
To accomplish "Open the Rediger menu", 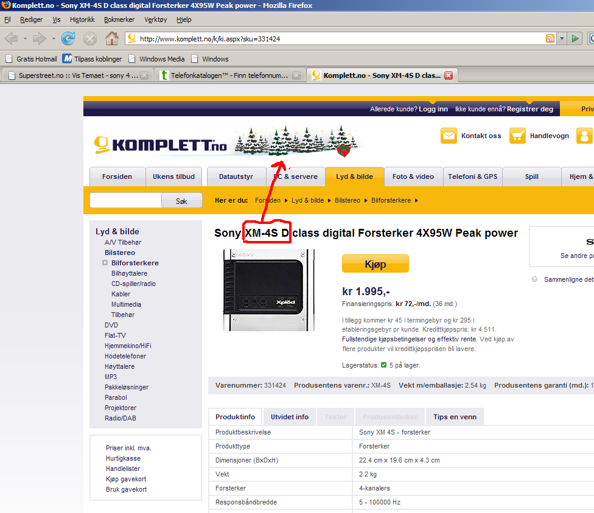I will click(x=31, y=19).
